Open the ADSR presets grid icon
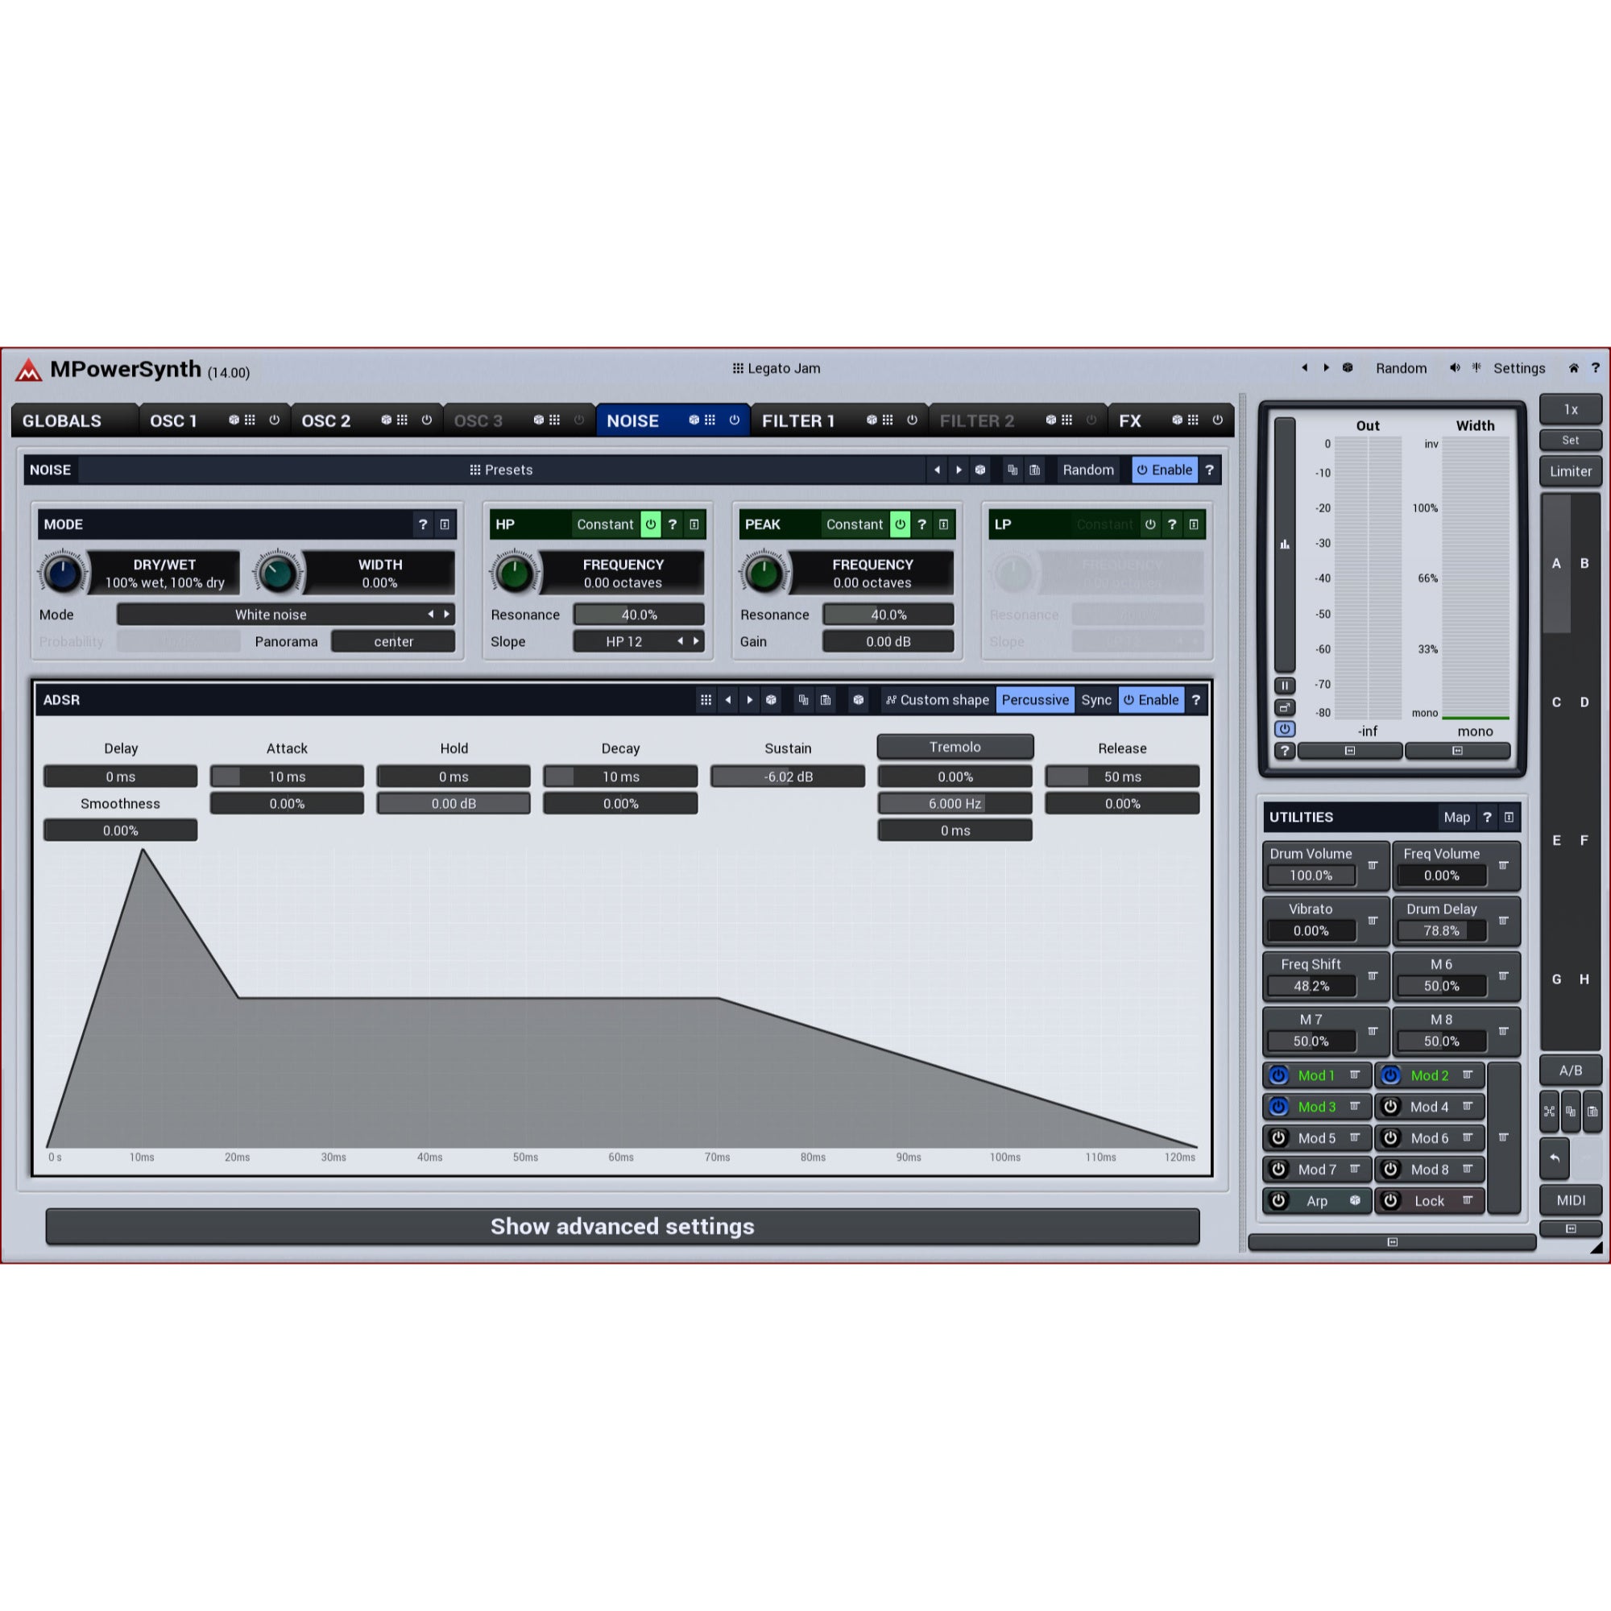1611x1611 pixels. [706, 700]
